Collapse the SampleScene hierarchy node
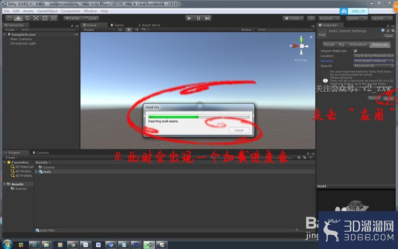 pos(5,34)
